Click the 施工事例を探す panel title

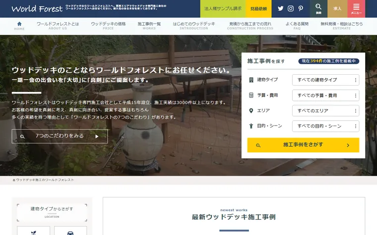point(266,61)
